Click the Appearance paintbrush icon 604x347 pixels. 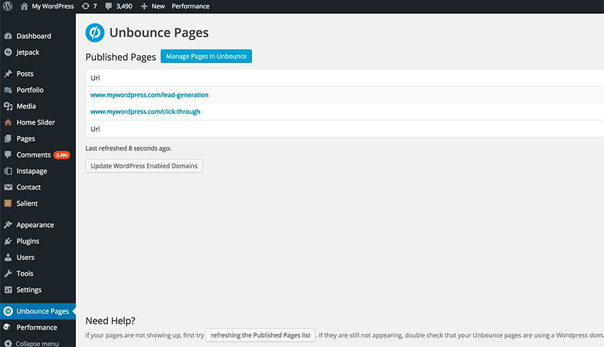click(8, 225)
